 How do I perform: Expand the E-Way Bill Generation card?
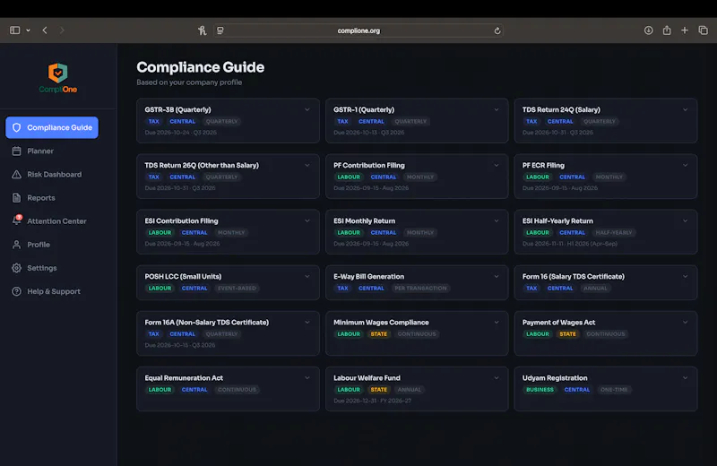point(497,276)
